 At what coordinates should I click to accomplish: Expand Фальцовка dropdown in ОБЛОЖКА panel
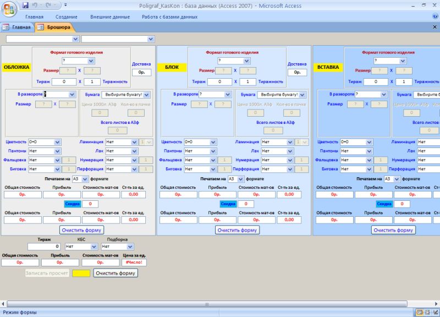click(x=57, y=160)
